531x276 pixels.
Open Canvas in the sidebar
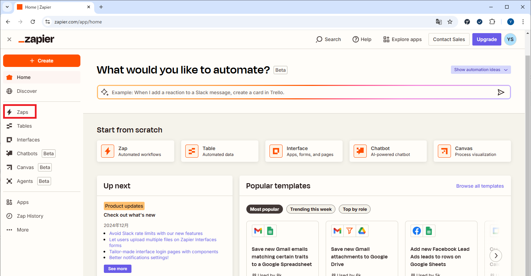(x=25, y=167)
